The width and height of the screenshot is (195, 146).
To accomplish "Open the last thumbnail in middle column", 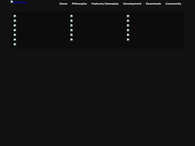I will pos(71,40).
